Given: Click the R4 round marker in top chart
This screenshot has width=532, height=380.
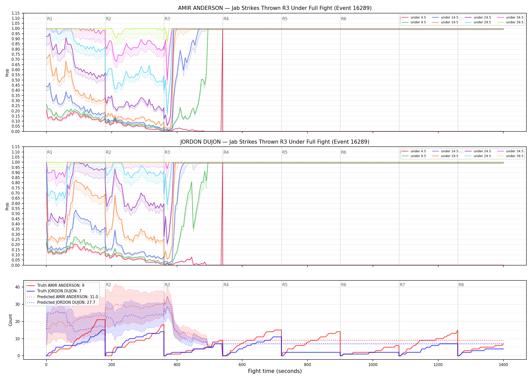Looking at the screenshot, I should pos(226,19).
